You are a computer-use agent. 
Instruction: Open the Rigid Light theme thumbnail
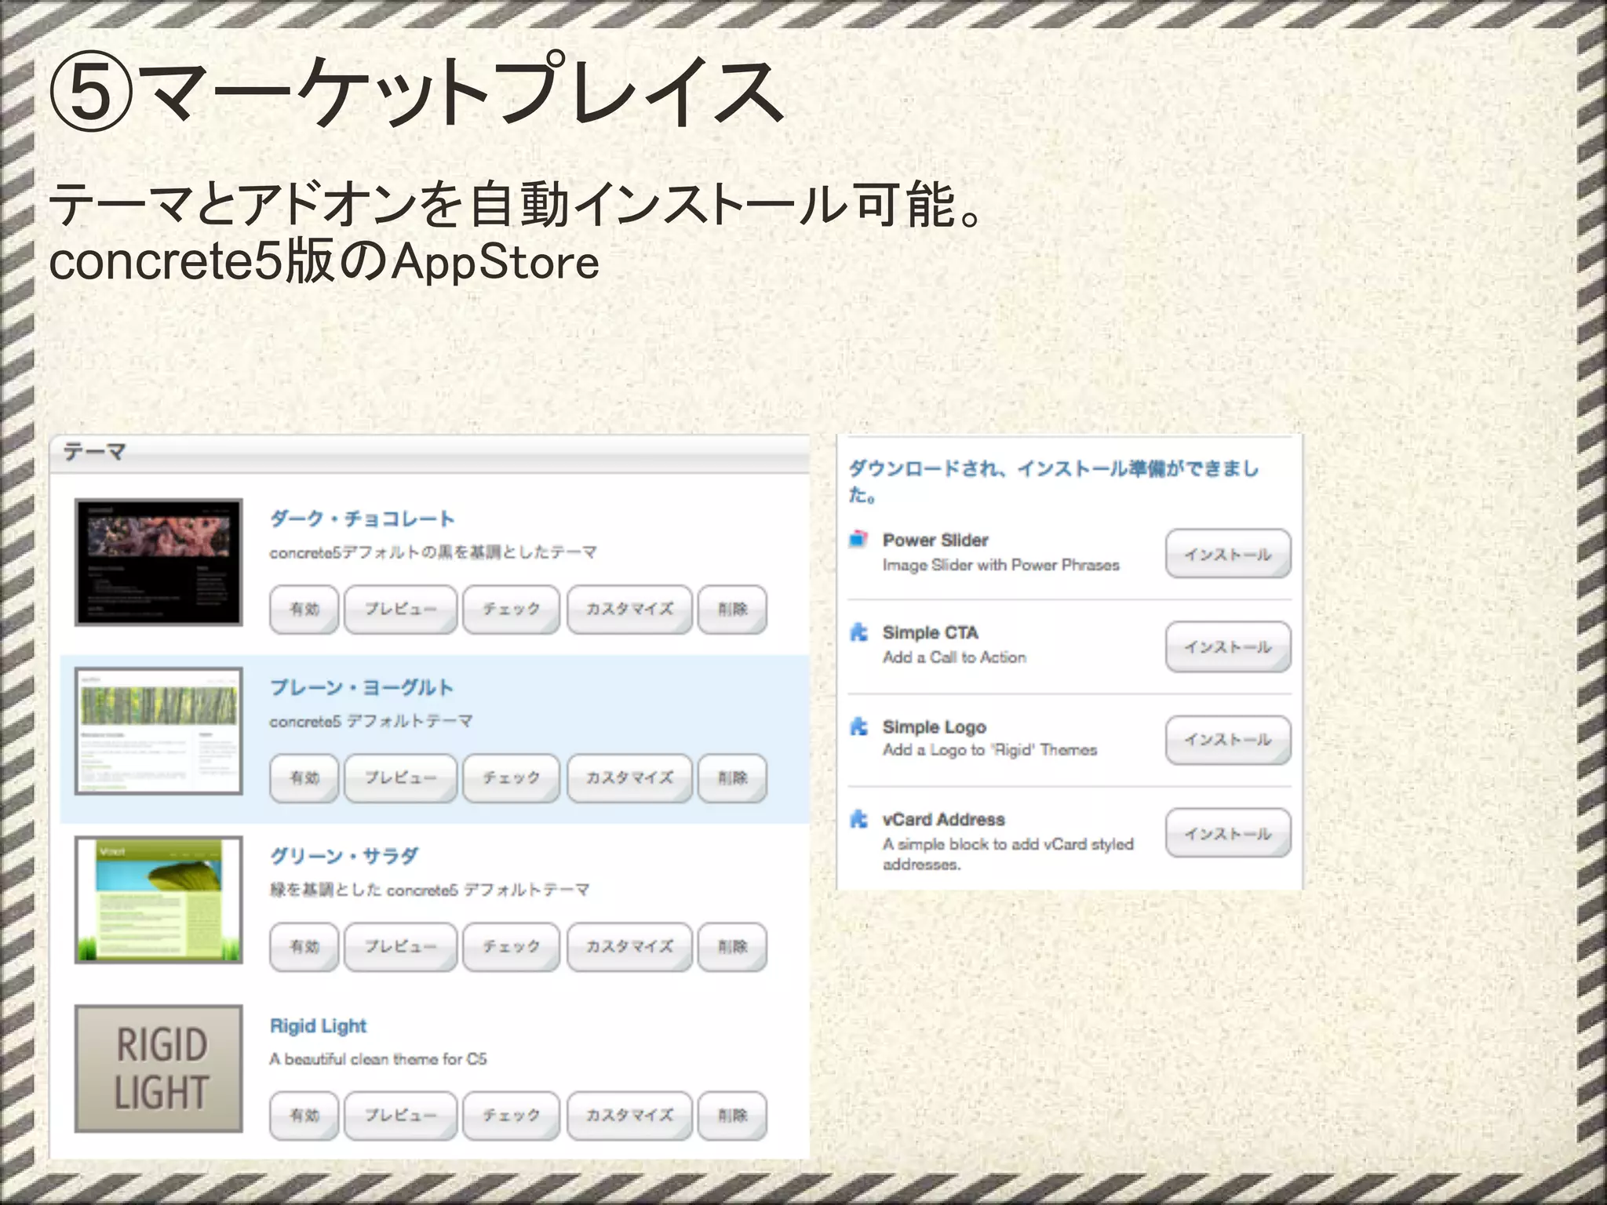pyautogui.click(x=159, y=1068)
